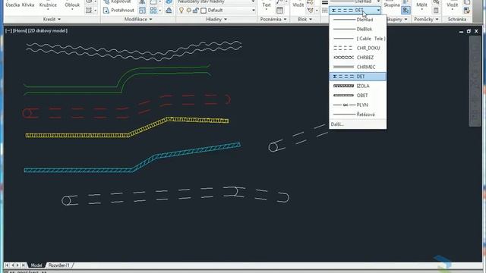Open the DET linetype combo box
Screen dimensions: 486x273
[x=355, y=10]
